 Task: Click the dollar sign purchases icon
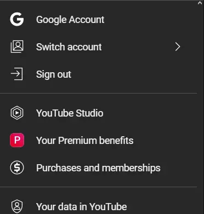[x=17, y=167]
